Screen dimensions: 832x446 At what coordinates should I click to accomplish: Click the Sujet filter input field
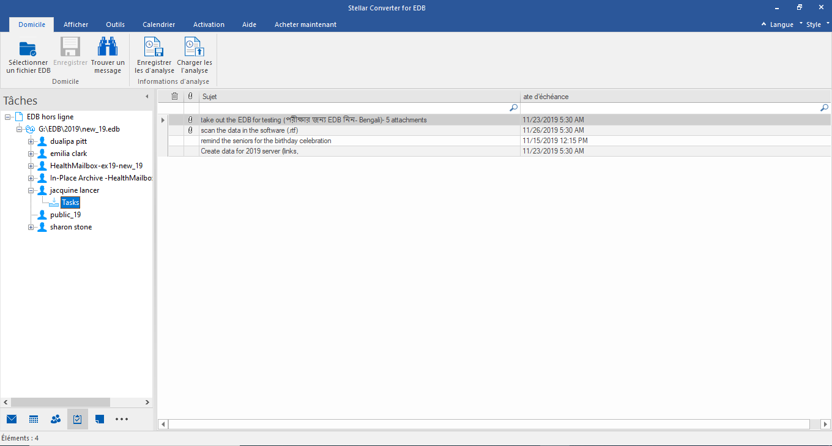(360, 108)
